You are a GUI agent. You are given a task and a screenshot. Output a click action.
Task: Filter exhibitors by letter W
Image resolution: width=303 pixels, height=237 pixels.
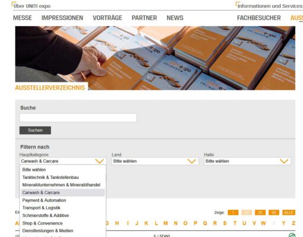[x=263, y=223]
